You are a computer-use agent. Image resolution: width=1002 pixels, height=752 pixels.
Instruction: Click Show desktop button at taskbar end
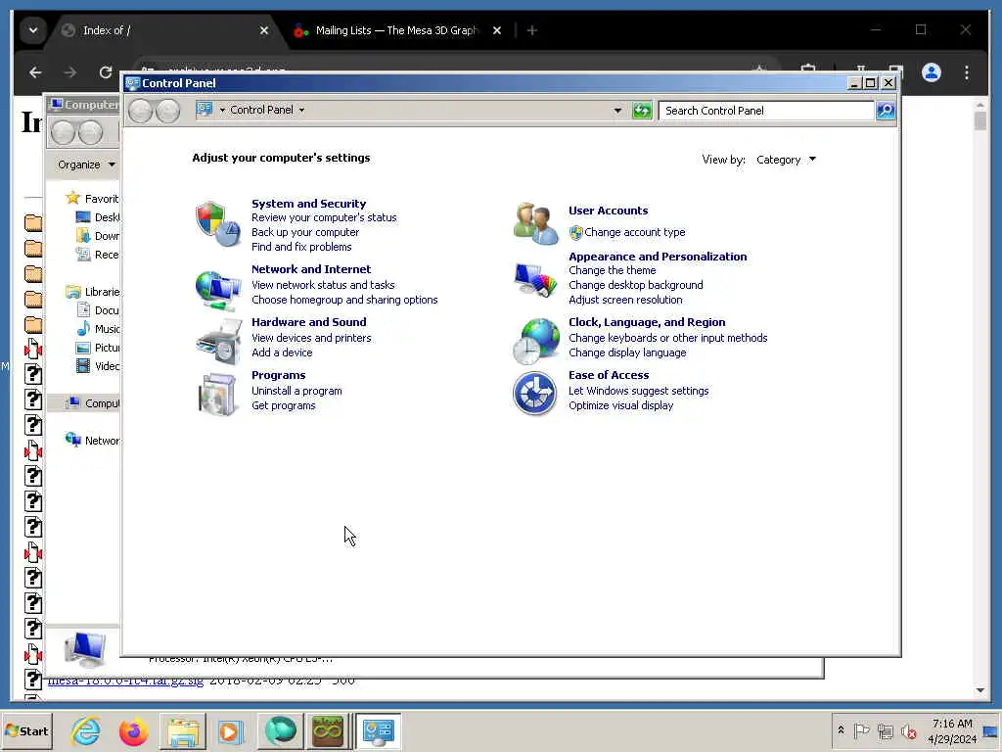coord(992,730)
